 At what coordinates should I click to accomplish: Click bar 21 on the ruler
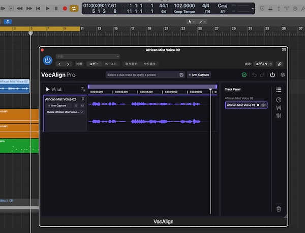(x=166, y=28)
